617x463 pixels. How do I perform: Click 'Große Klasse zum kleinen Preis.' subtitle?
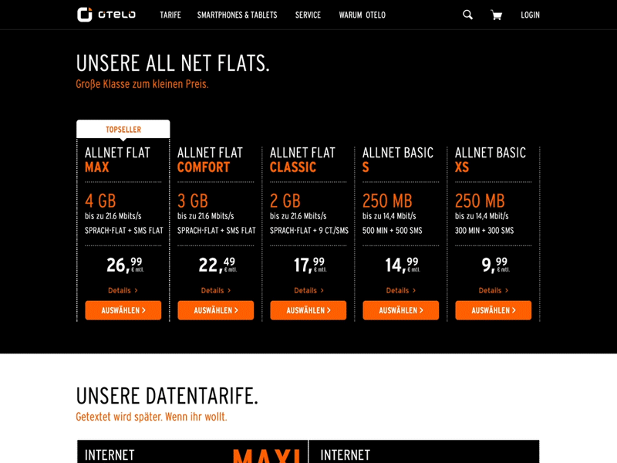[142, 84]
